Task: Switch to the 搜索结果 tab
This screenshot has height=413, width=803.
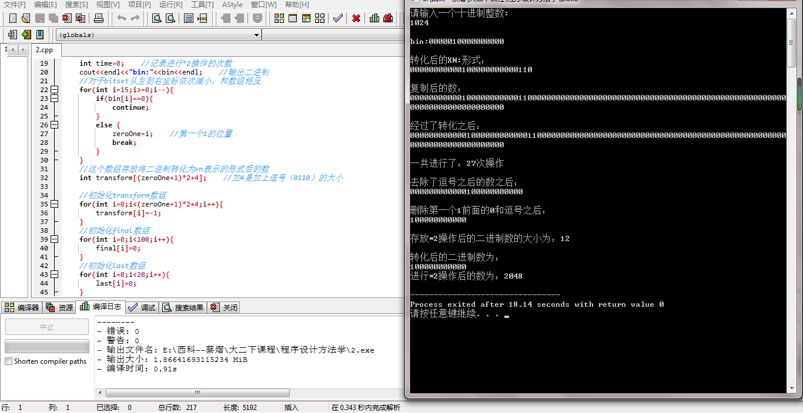Action: click(x=183, y=307)
